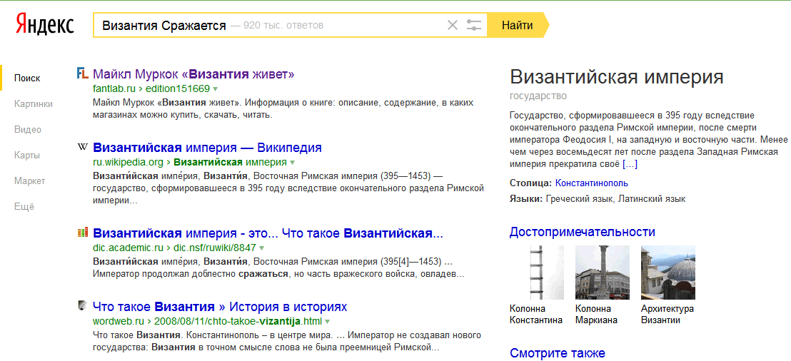Image resolution: width=791 pixels, height=361 pixels.
Task: Click the wordweb.ru favicon
Action: point(82,305)
